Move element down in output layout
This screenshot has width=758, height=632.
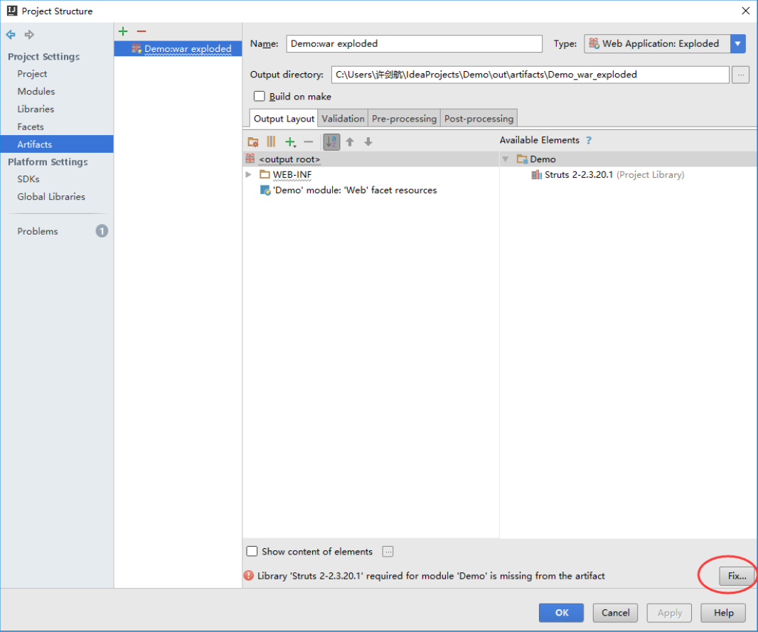(368, 141)
